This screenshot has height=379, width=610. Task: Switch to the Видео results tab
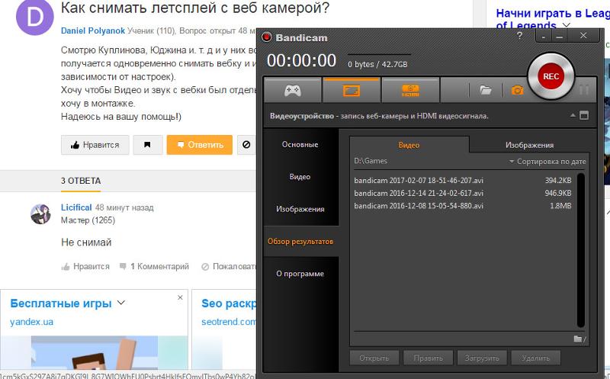tap(409, 145)
